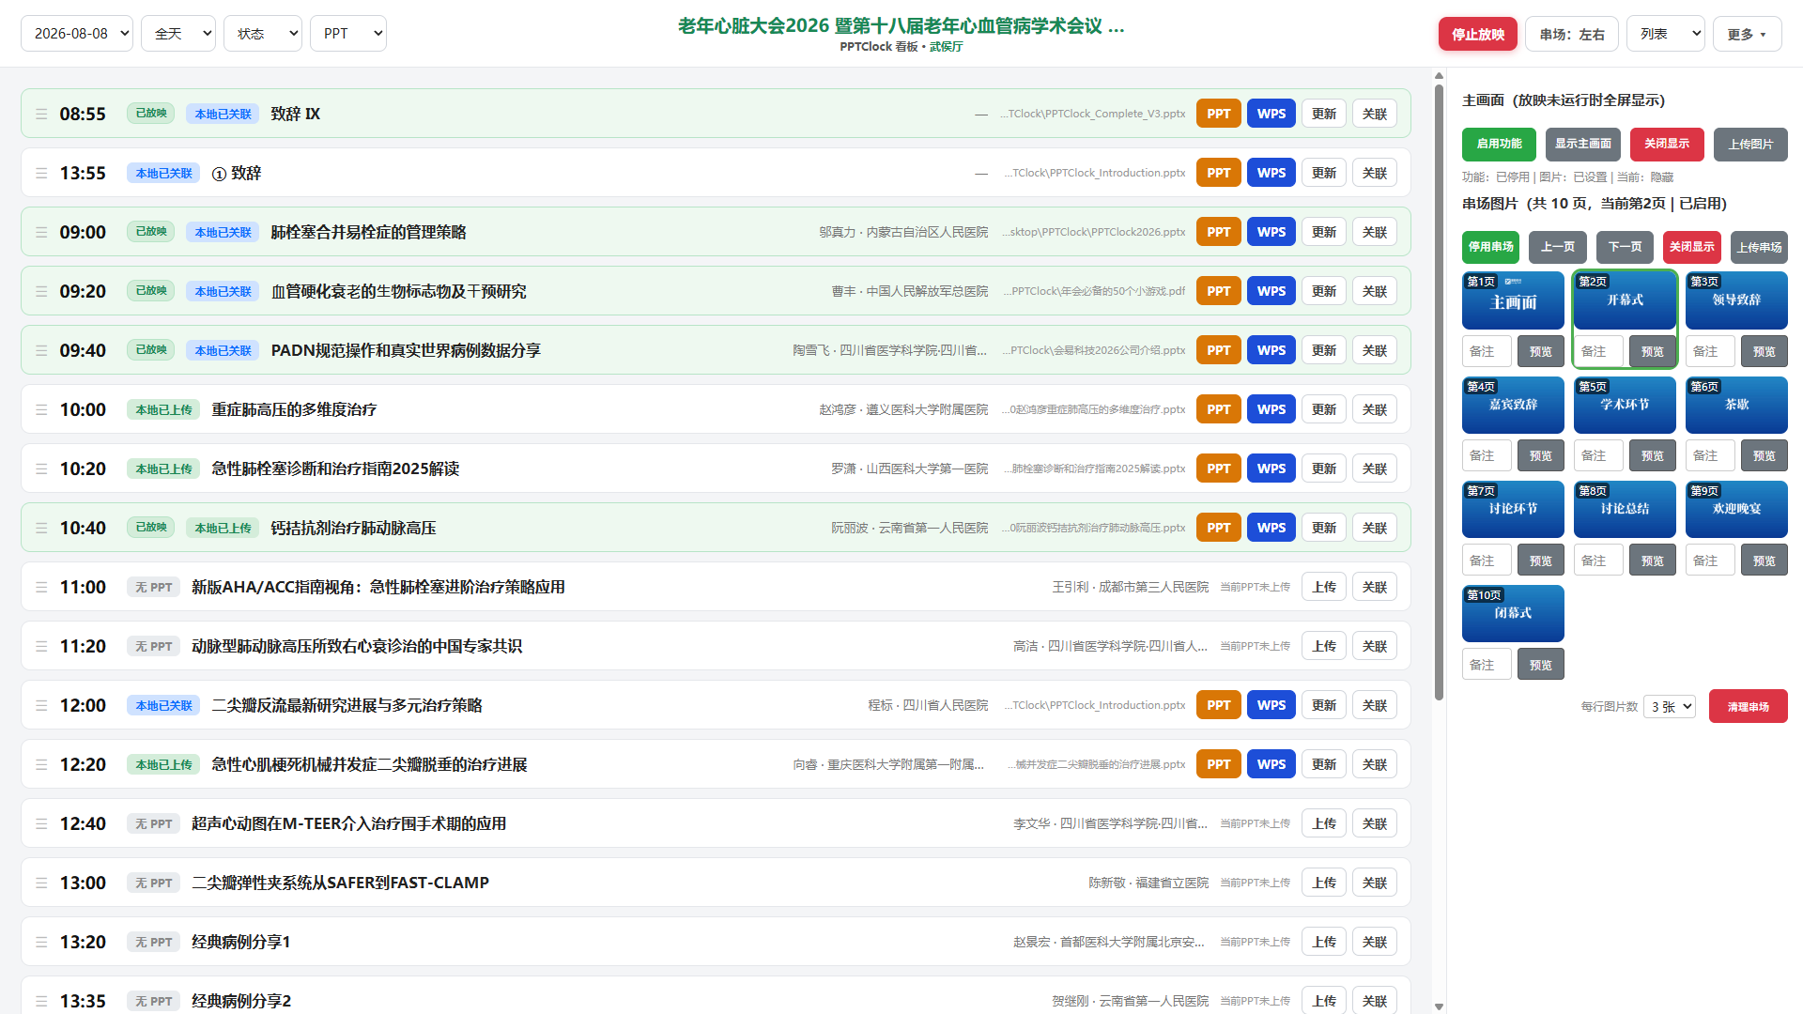Select thumbnail 第1页 主画面
Screen dimensions: 1803x1014
[x=1513, y=300]
